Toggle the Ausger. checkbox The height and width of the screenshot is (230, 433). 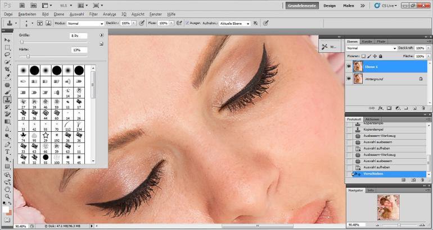click(187, 24)
